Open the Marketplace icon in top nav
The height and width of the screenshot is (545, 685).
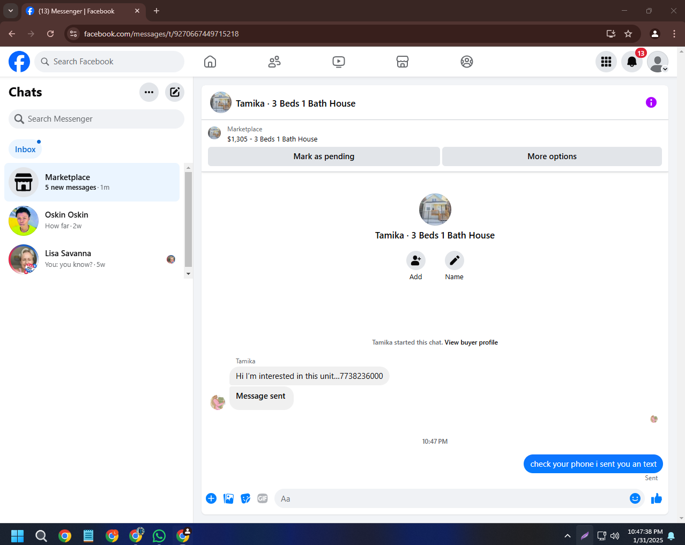click(403, 62)
